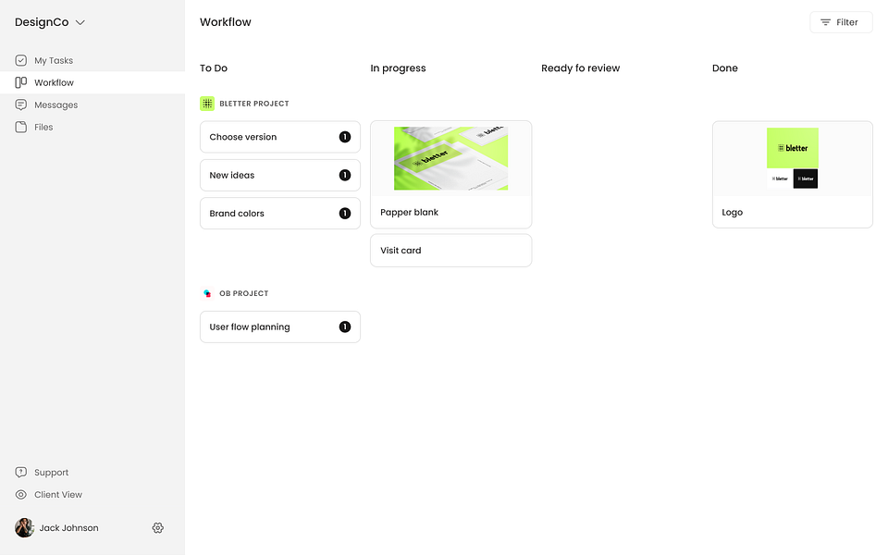Screen dimensions: 888x555
Task: Click the Support icon in sidebar
Action: 19,472
